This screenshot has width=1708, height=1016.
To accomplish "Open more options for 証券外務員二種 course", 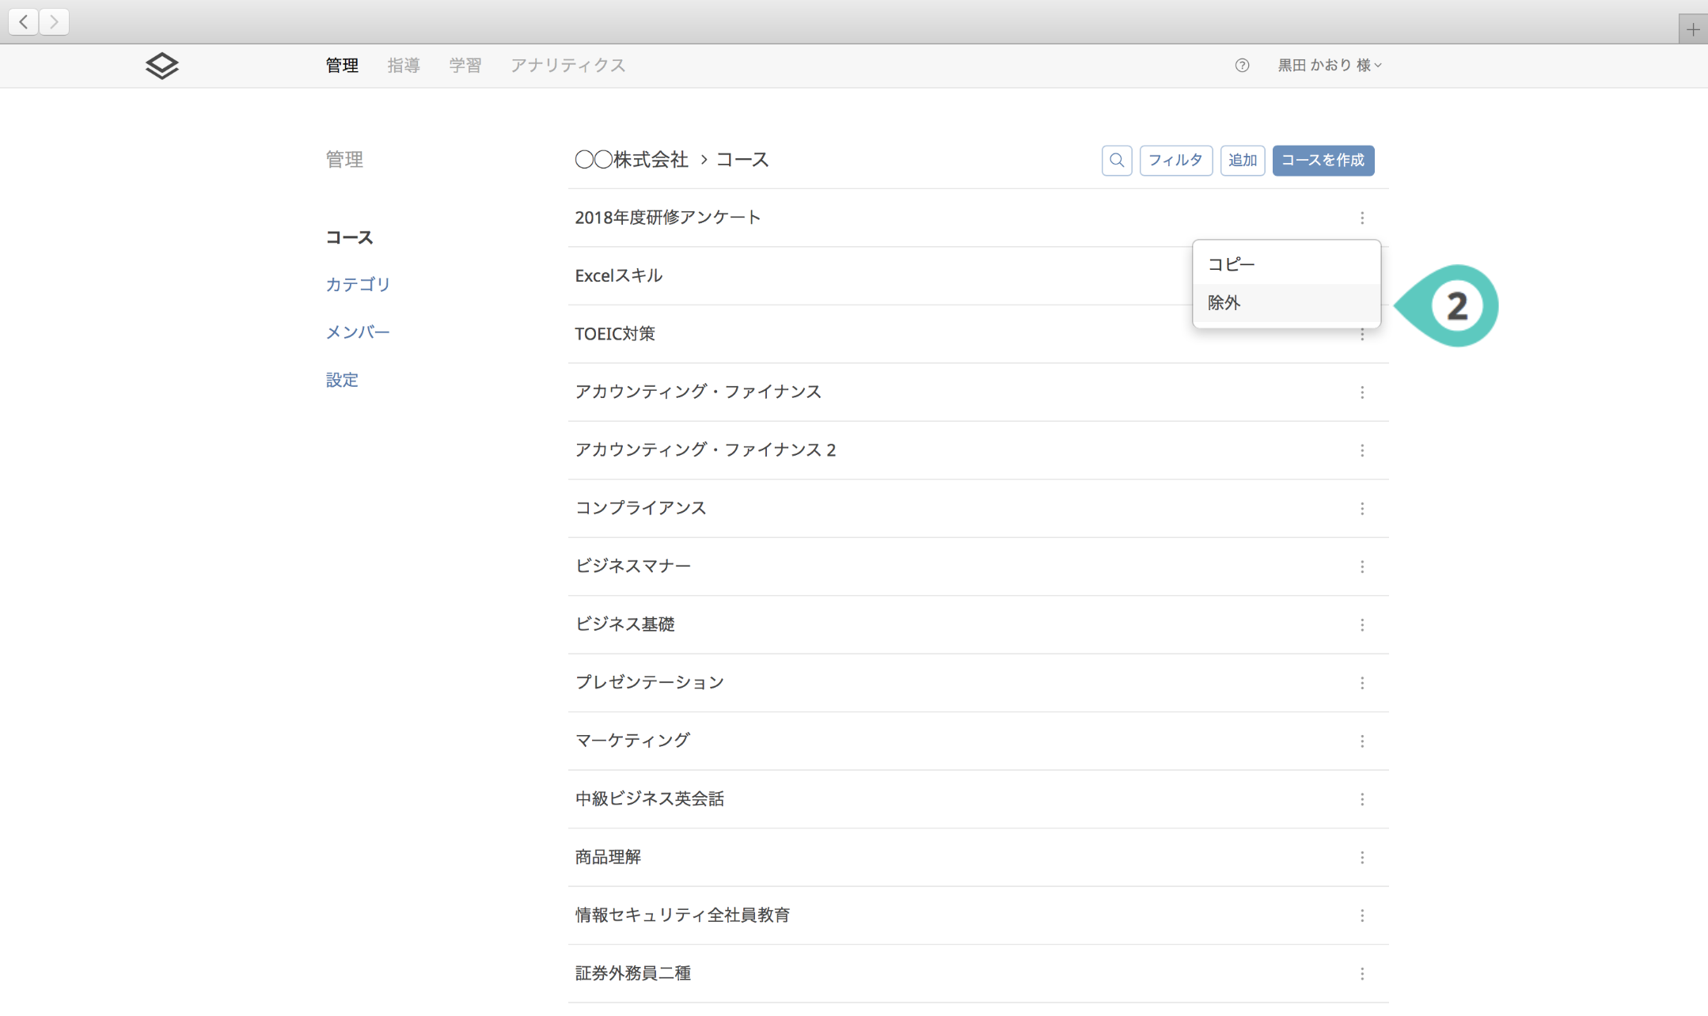I will [x=1361, y=974].
